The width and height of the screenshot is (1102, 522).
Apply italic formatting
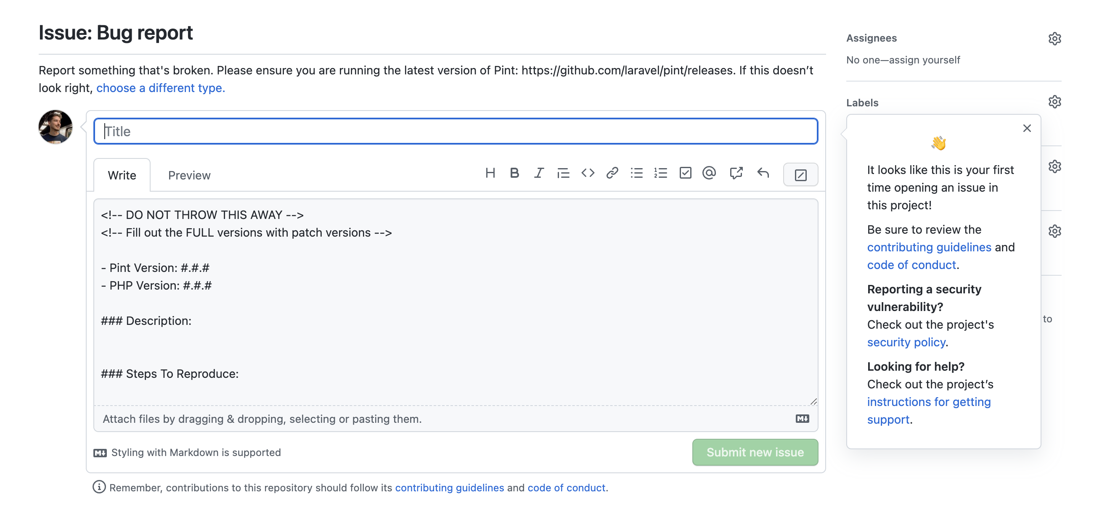(538, 173)
